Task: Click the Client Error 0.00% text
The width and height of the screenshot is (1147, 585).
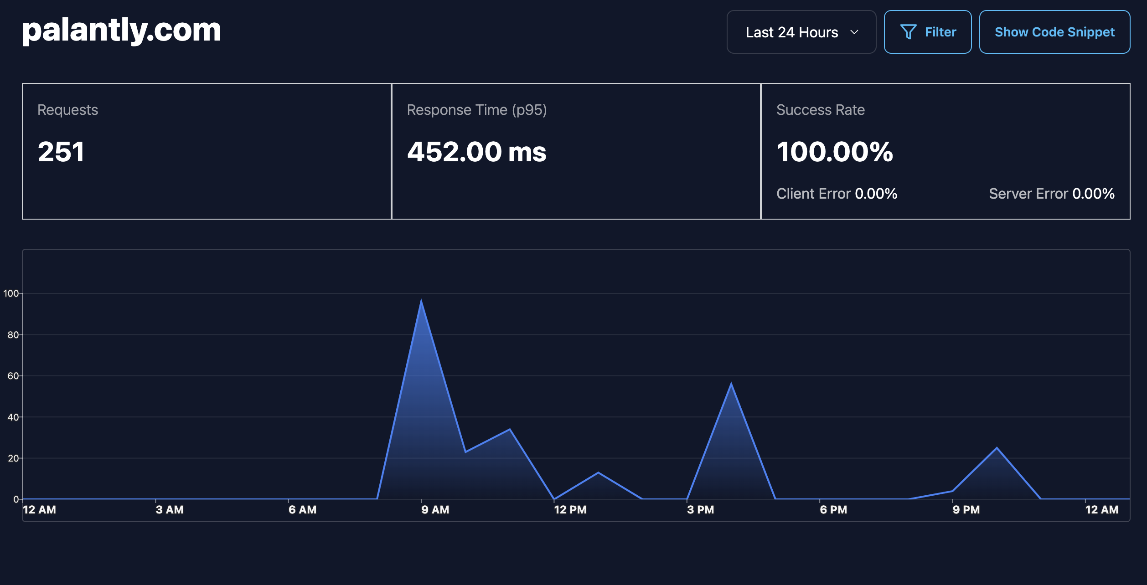Action: click(837, 194)
